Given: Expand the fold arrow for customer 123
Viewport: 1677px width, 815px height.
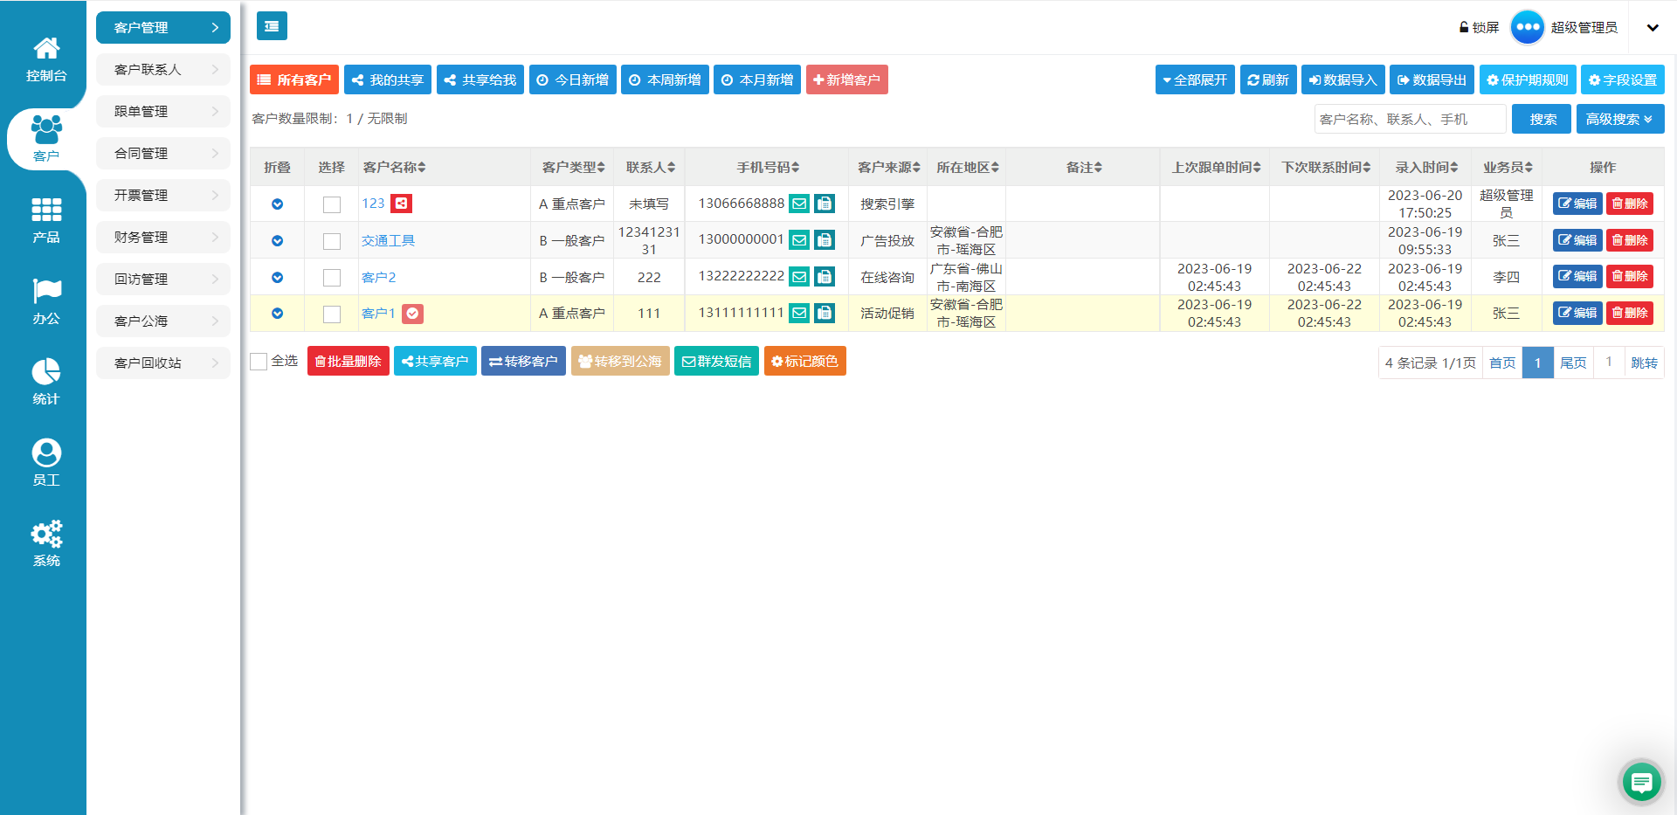Looking at the screenshot, I should click(x=277, y=204).
